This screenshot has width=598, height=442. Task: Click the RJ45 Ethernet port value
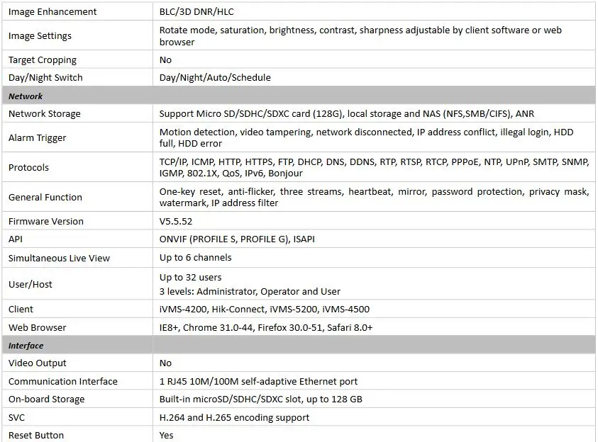click(x=259, y=382)
